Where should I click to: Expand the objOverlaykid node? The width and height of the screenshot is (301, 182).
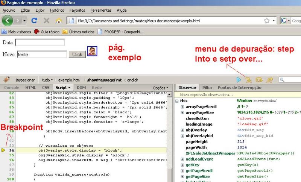pos(182,136)
